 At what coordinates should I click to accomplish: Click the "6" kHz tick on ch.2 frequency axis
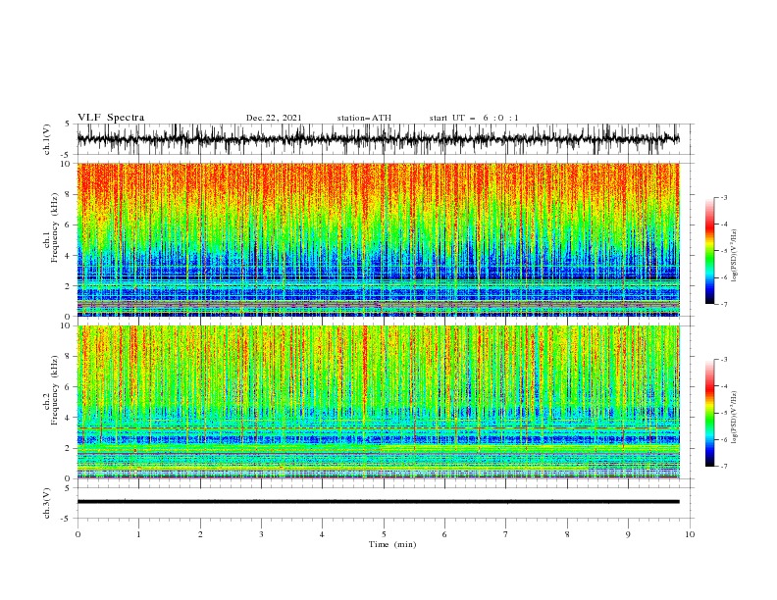click(69, 387)
